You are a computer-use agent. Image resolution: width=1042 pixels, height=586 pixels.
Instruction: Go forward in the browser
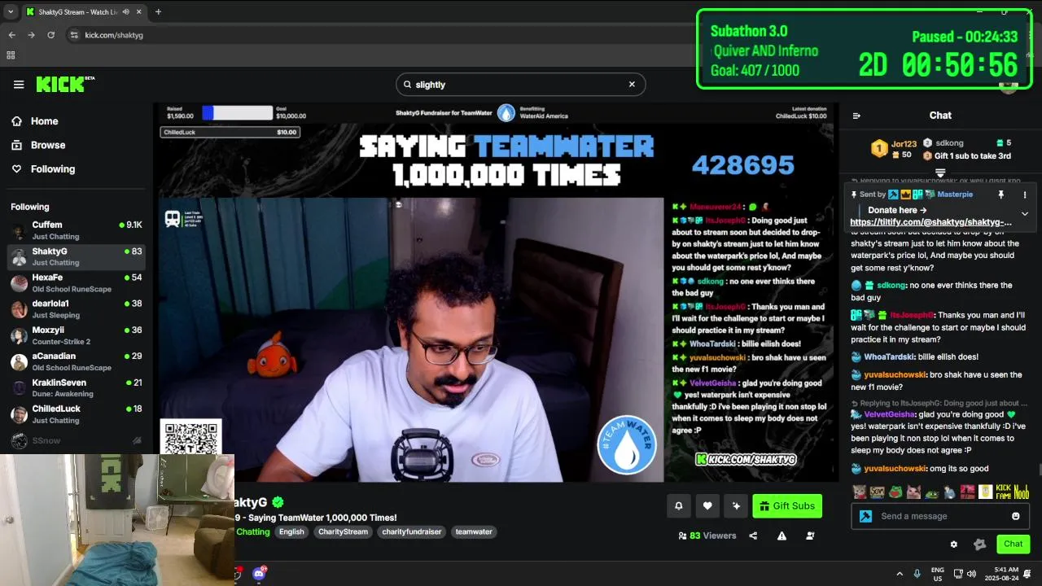point(31,35)
